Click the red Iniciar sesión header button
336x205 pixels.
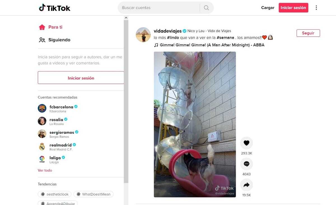(293, 8)
